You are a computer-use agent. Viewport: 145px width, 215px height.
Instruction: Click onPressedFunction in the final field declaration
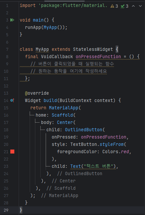click(x=98, y=56)
